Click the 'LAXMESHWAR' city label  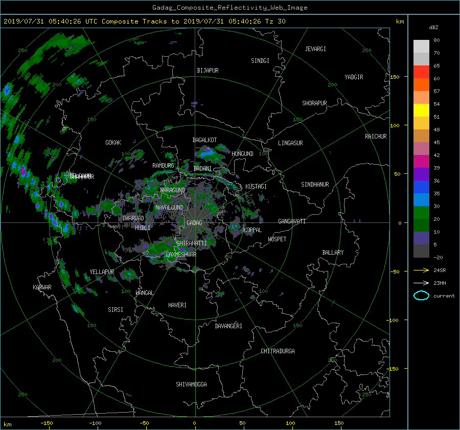point(181,255)
